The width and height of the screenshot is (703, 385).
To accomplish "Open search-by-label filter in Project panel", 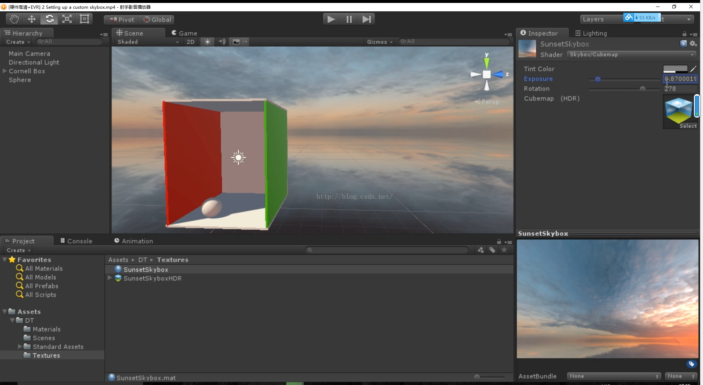I will (492, 250).
